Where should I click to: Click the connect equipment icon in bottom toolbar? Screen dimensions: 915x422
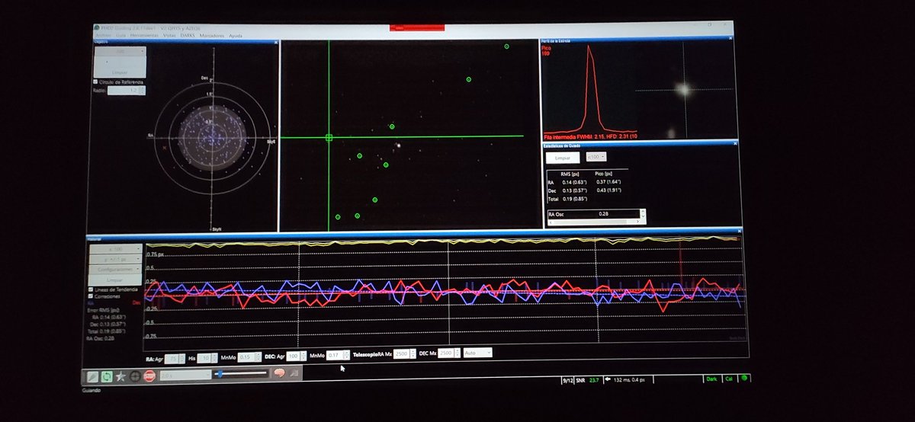91,376
